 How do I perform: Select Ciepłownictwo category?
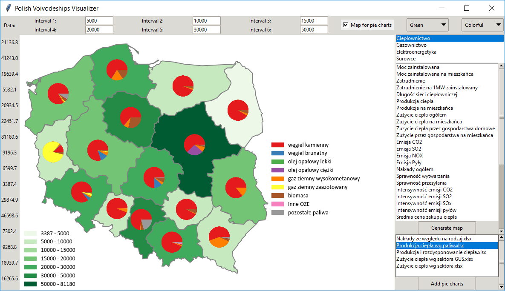450,38
